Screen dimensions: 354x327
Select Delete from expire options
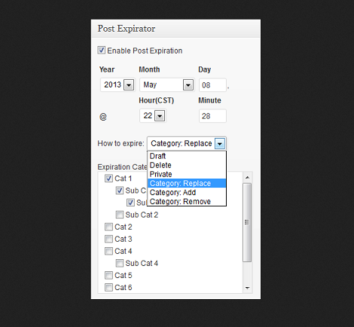tap(187, 165)
